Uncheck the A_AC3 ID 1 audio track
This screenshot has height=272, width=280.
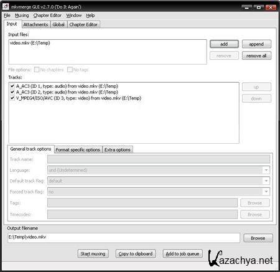pos(12,86)
